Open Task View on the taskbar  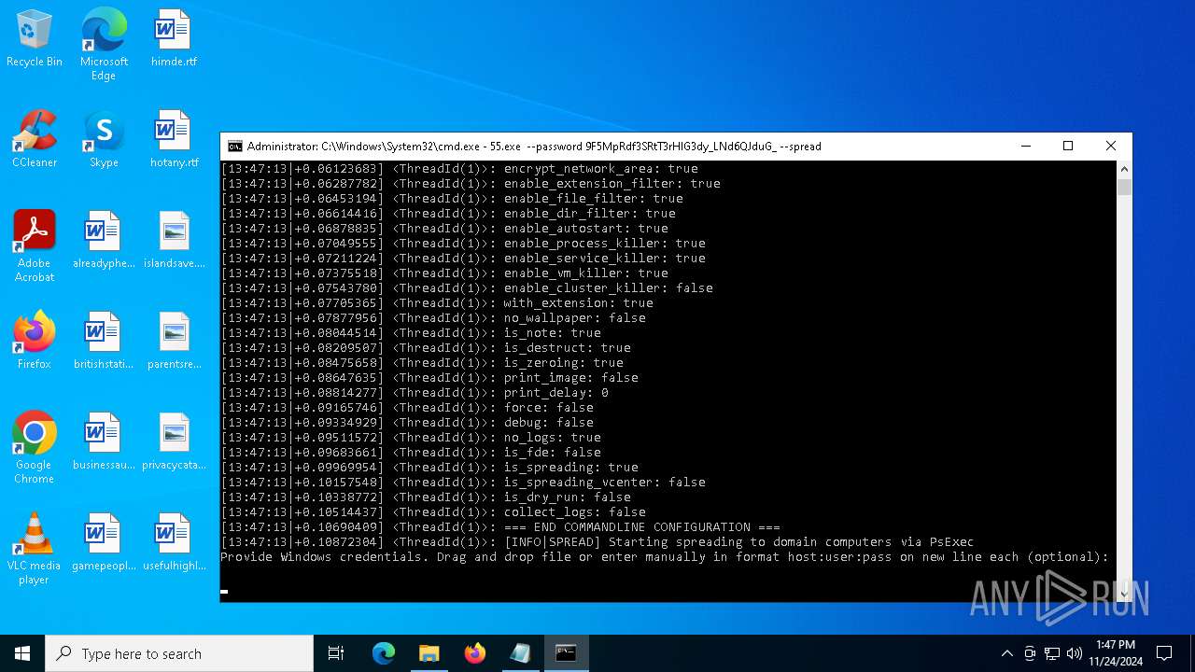click(x=336, y=653)
